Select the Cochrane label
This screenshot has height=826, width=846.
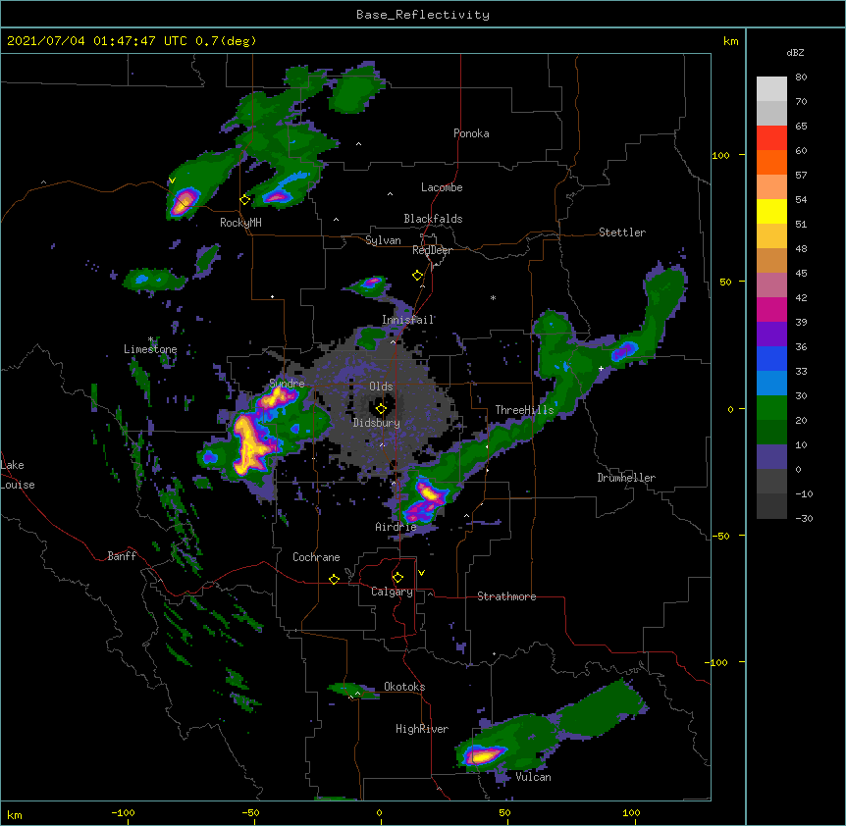click(316, 557)
